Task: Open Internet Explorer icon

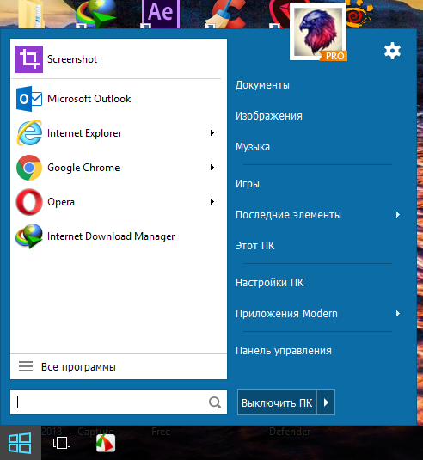Action: [29, 133]
